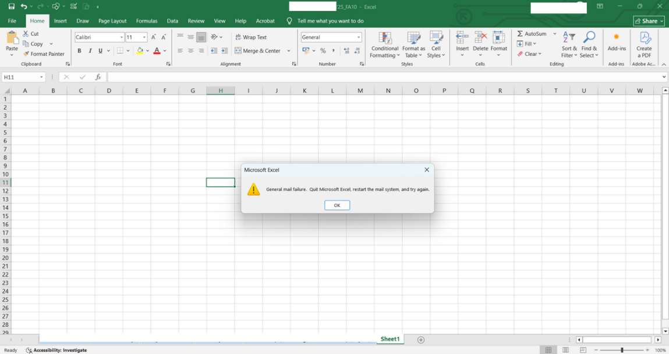Toggle Center horizontal alignment
Viewport: 669px width, 354px height.
point(191,51)
